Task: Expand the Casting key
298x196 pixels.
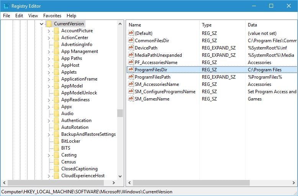Action: pos(49,155)
